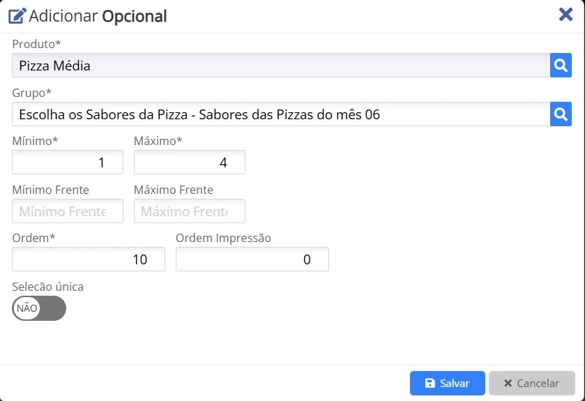Click the small X icon on Cancelar

point(508,383)
